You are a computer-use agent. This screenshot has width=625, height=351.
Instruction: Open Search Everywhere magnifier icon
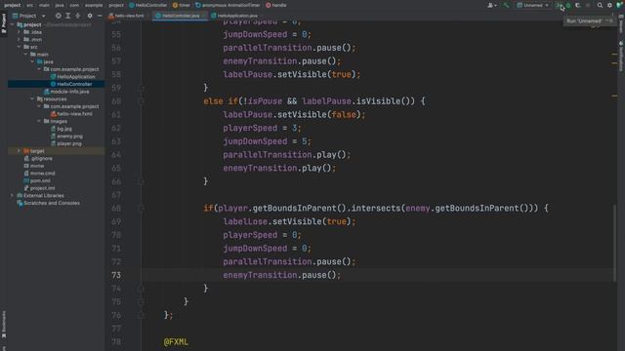point(600,5)
